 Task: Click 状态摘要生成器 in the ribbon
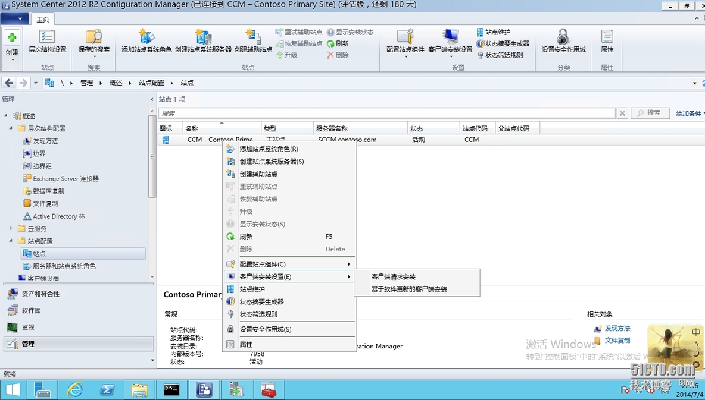pyautogui.click(x=503, y=43)
